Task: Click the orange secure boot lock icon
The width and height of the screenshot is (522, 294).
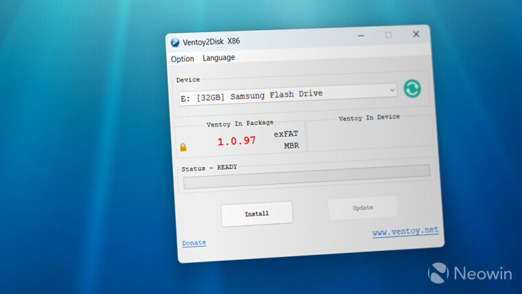Action: [x=183, y=147]
